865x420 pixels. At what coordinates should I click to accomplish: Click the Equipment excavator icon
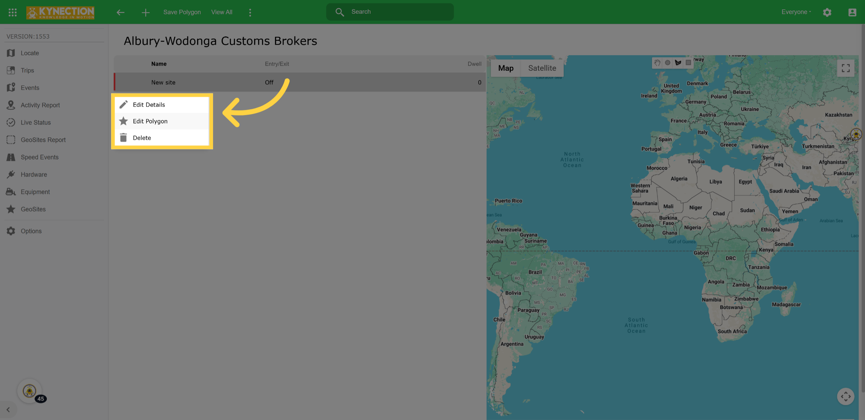coord(11,192)
